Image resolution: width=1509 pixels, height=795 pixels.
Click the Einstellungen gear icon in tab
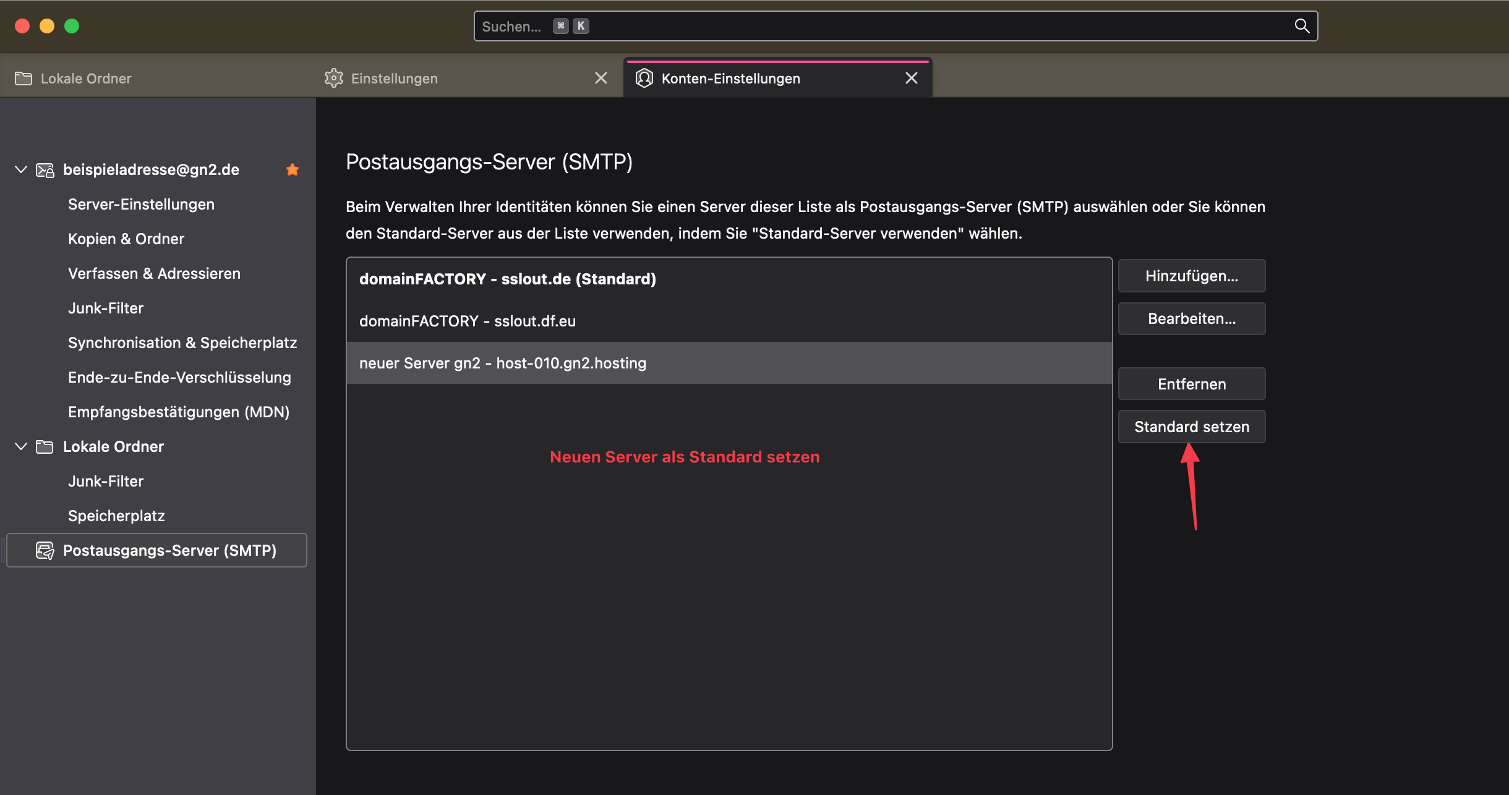tap(334, 78)
